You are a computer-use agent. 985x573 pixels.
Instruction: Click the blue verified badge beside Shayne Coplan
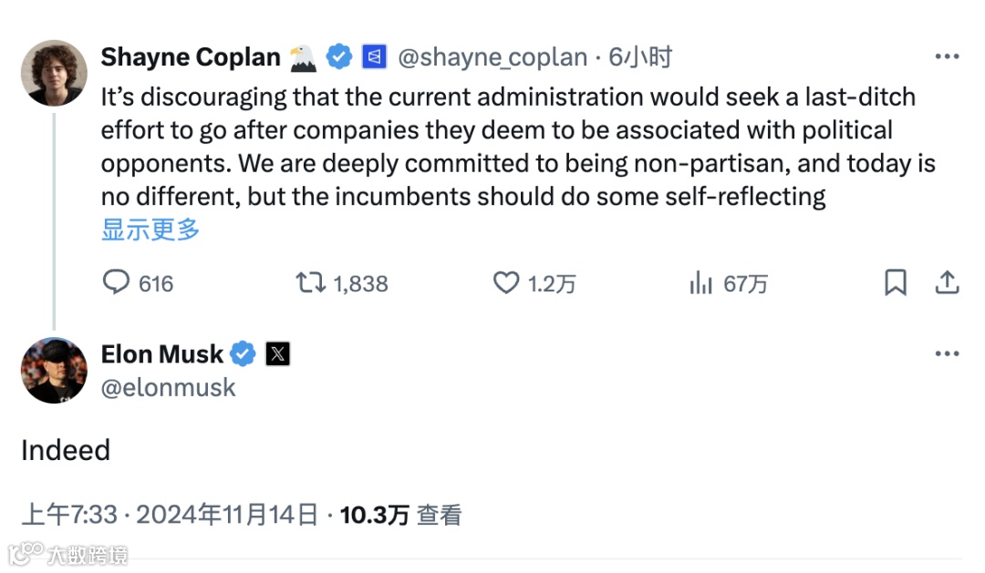(x=339, y=57)
